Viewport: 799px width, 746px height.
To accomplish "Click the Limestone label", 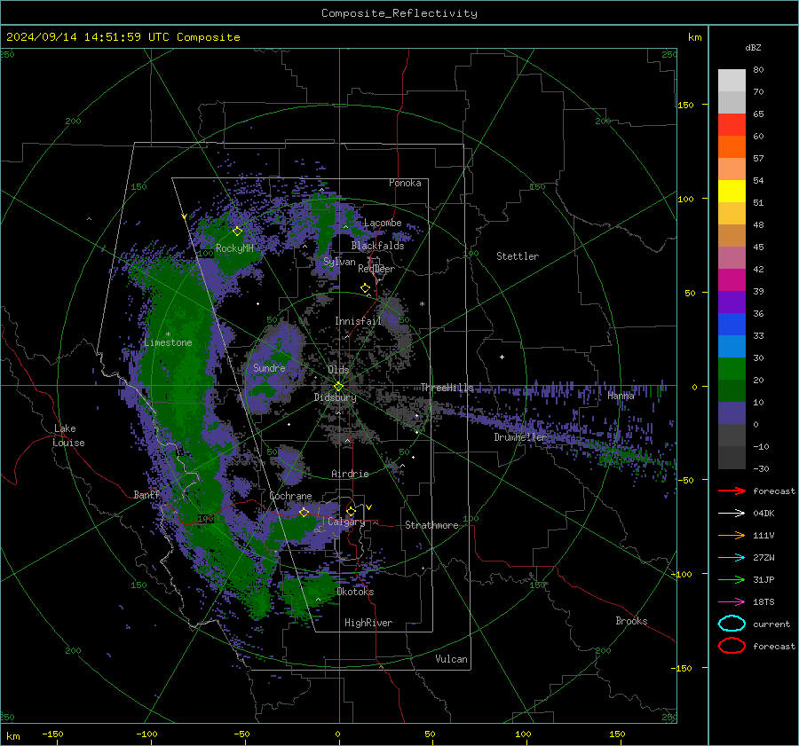I will coord(168,342).
